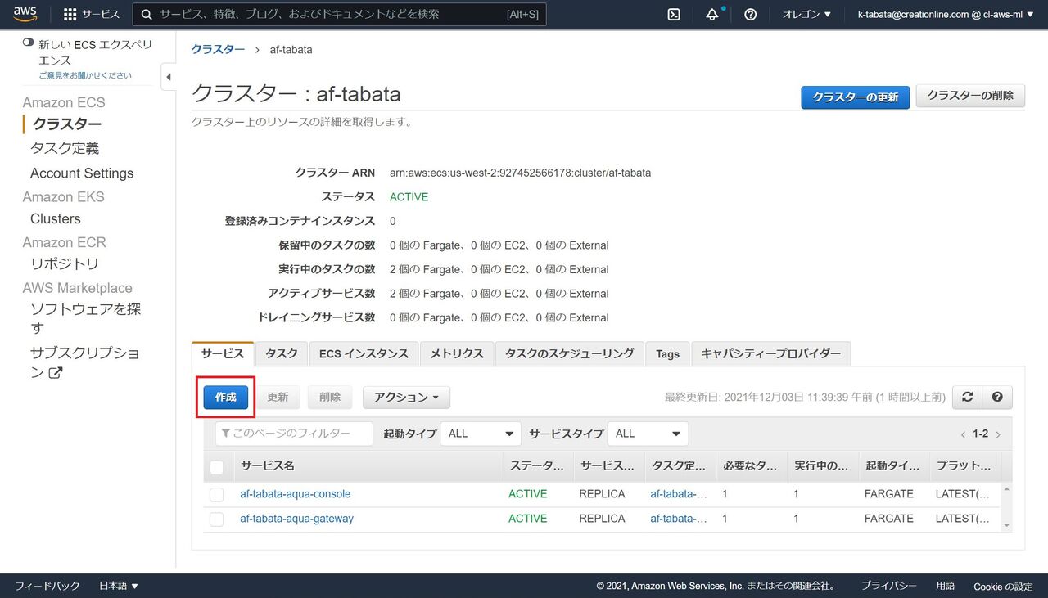Go to next page of services
This screenshot has width=1048, height=598.
click(998, 434)
